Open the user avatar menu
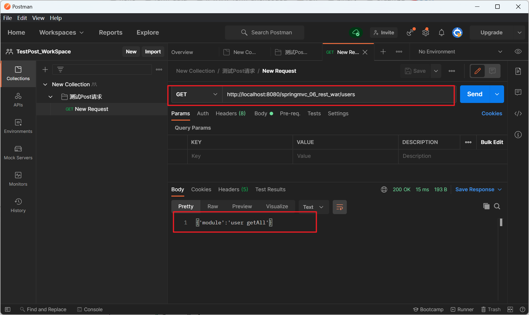This screenshot has height=315, width=529. (457, 33)
